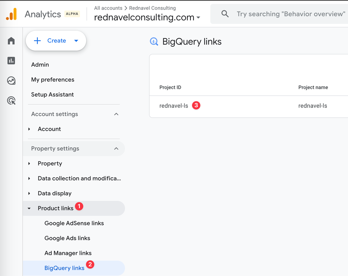This screenshot has width=348, height=276.
Task: Click the Google Analytics logo
Action: (11, 14)
